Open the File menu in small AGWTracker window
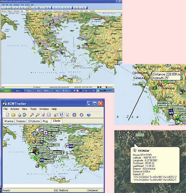Viewport: 186px width, 193px height. [6, 109]
